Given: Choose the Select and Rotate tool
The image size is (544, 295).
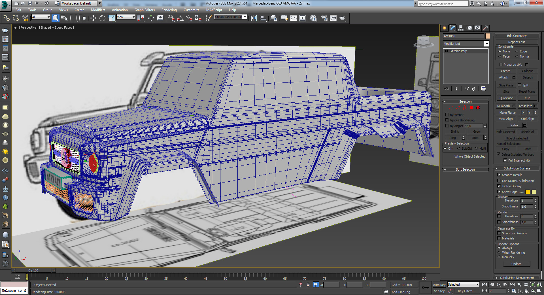Looking at the screenshot, I should tap(102, 18).
